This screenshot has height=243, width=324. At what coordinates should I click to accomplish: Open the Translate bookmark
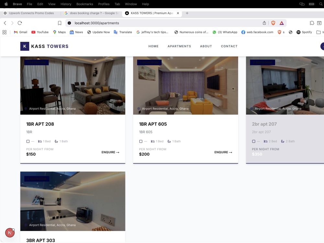123,32
